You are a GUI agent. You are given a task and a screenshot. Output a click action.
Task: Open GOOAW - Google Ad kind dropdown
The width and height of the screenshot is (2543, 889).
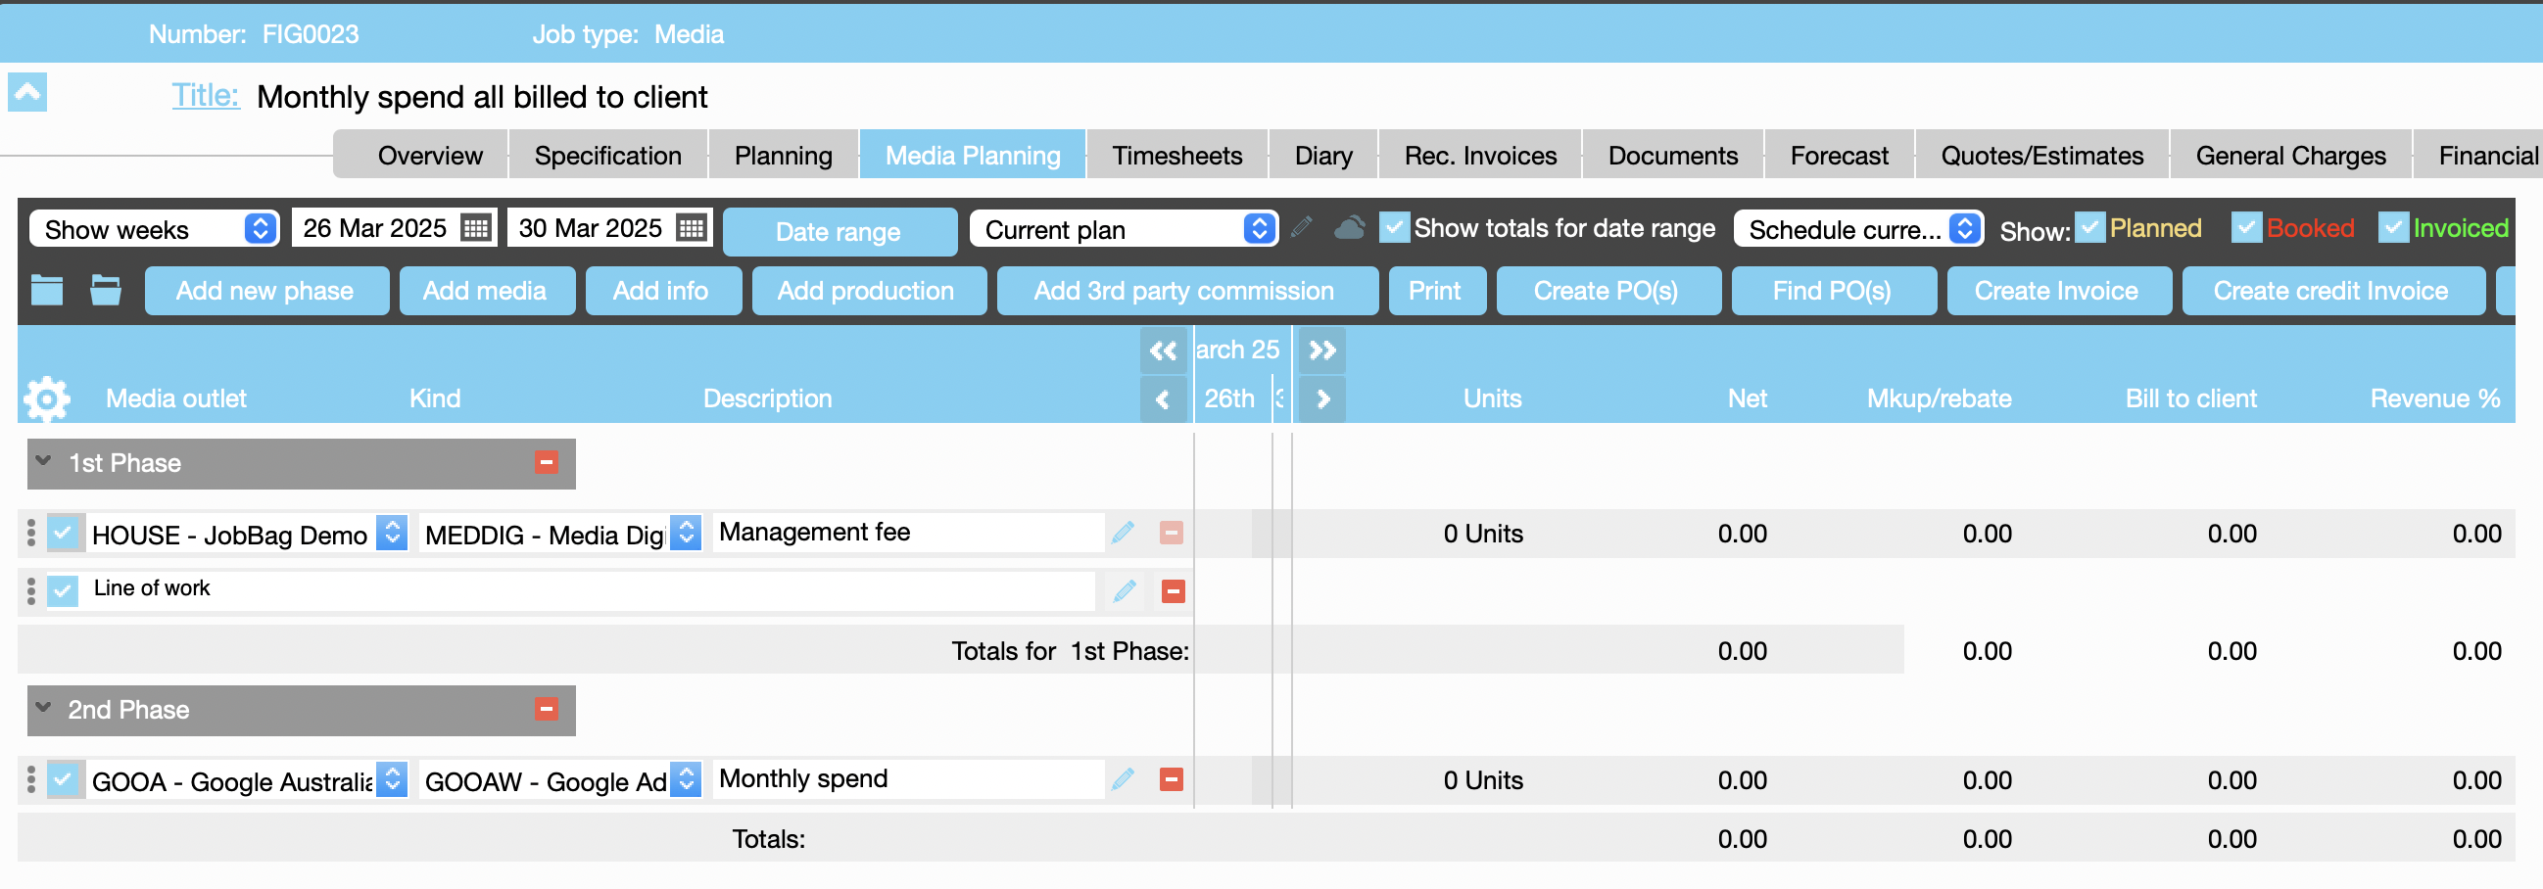pyautogui.click(x=686, y=780)
